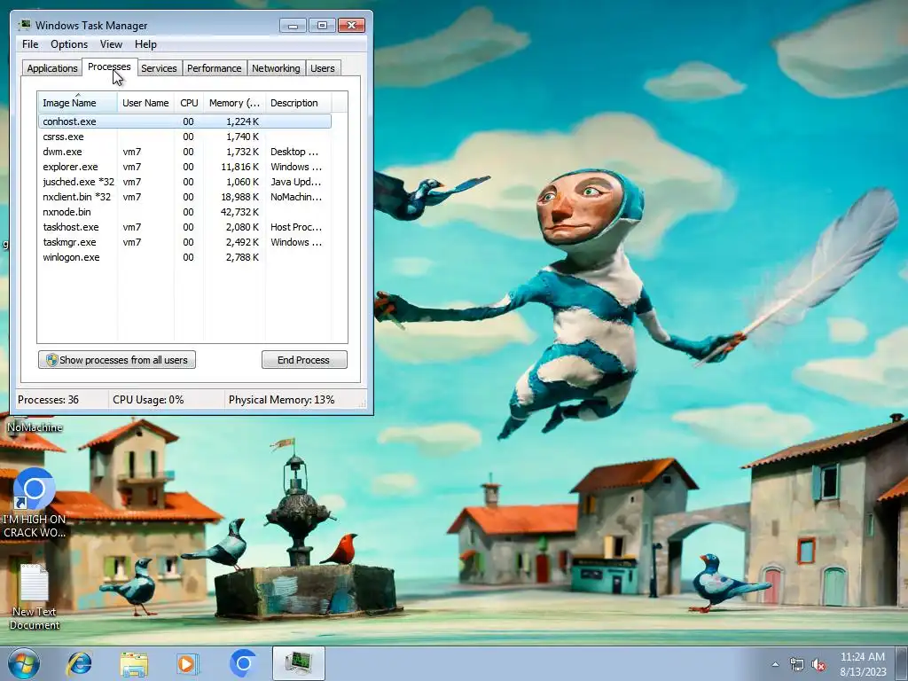This screenshot has width=908, height=681.
Task: Select the NoMachine desktop shortcut
Action: (x=35, y=426)
